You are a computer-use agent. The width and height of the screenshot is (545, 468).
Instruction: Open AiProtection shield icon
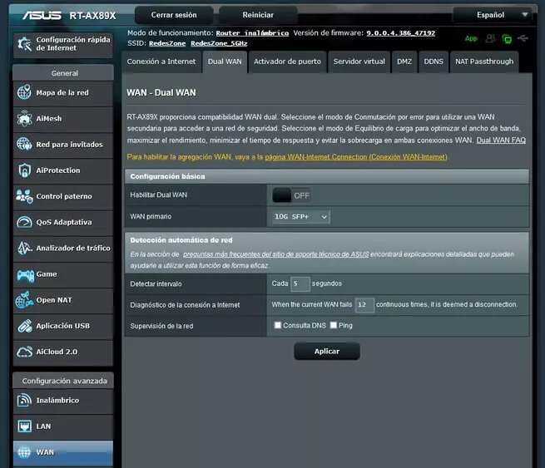[23, 170]
